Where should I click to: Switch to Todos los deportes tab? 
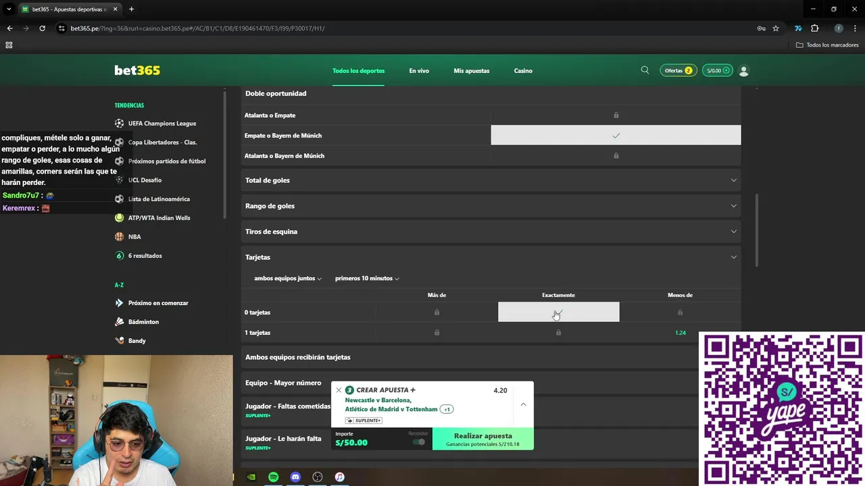point(358,71)
